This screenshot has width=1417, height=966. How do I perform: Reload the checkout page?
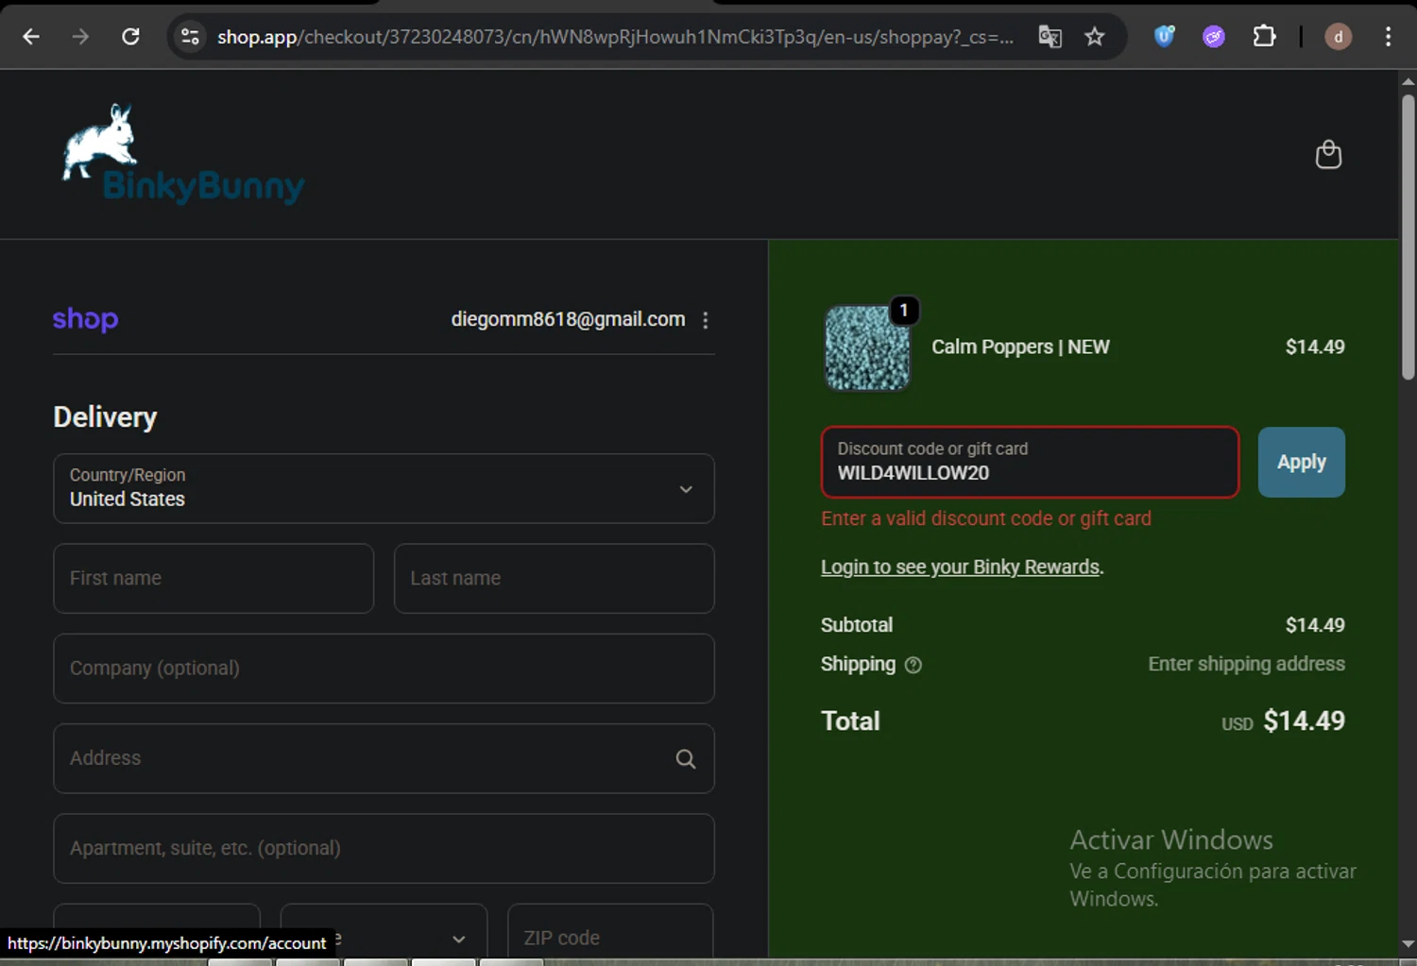click(130, 37)
